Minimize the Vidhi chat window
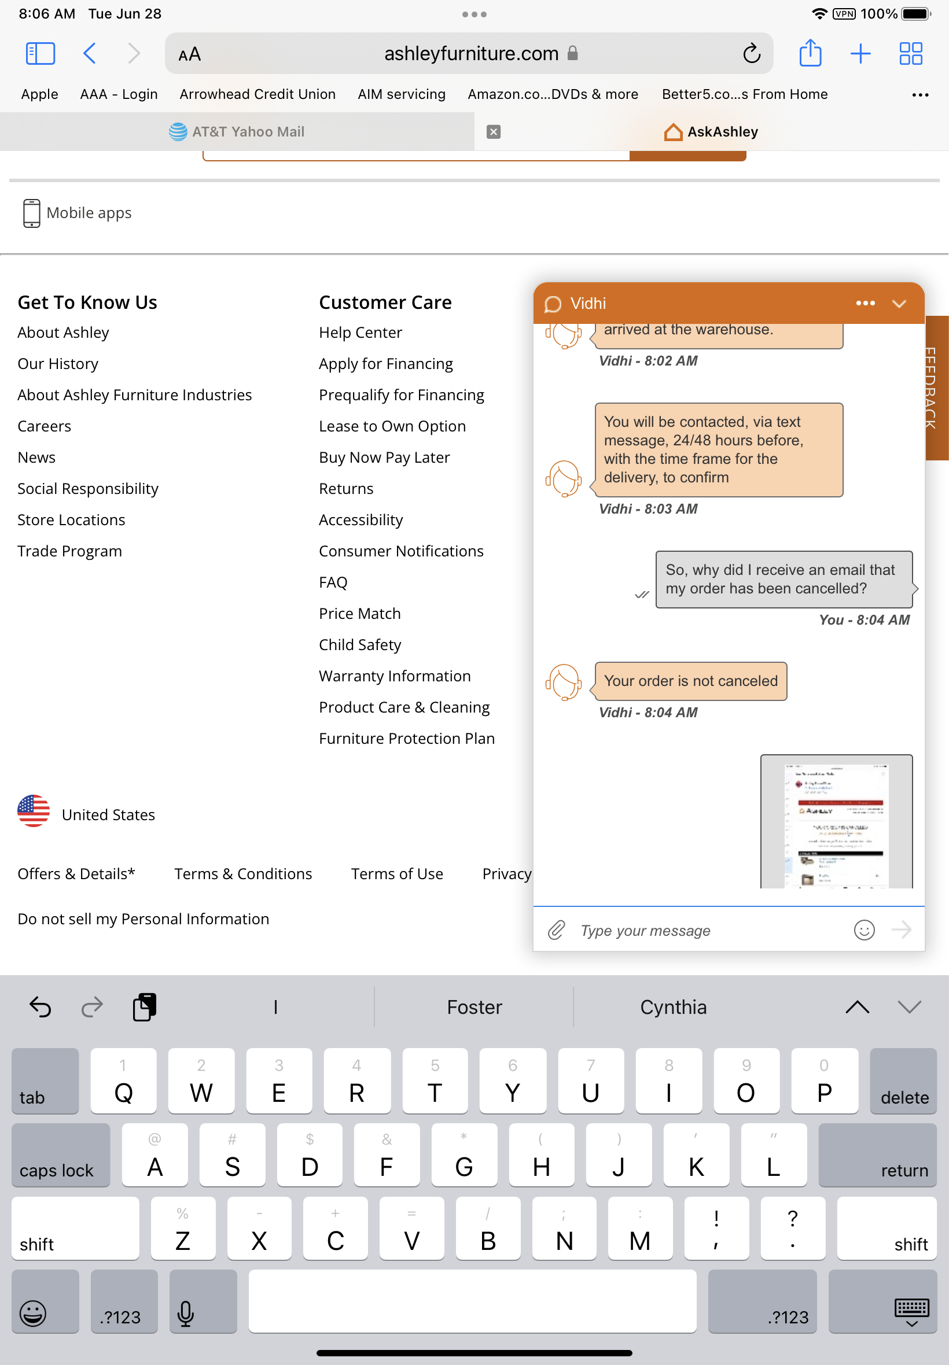The image size is (949, 1365). pos(899,304)
